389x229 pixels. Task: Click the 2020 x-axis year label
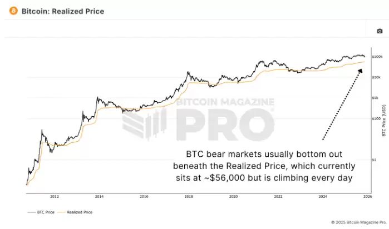(234, 197)
